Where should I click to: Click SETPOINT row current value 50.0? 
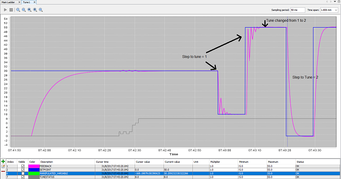[178, 170]
